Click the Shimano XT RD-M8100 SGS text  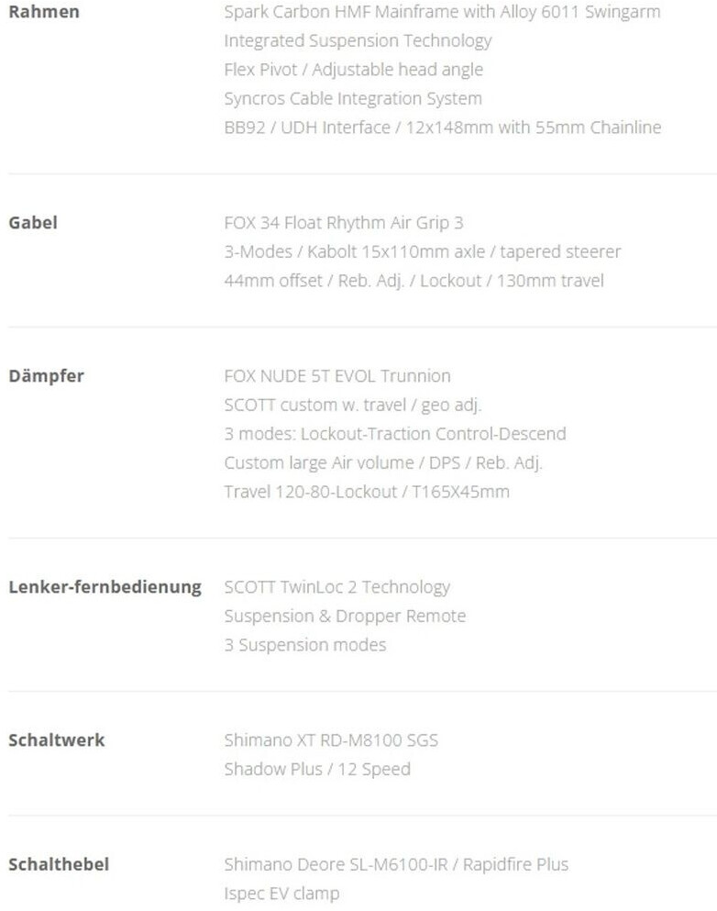(x=331, y=740)
